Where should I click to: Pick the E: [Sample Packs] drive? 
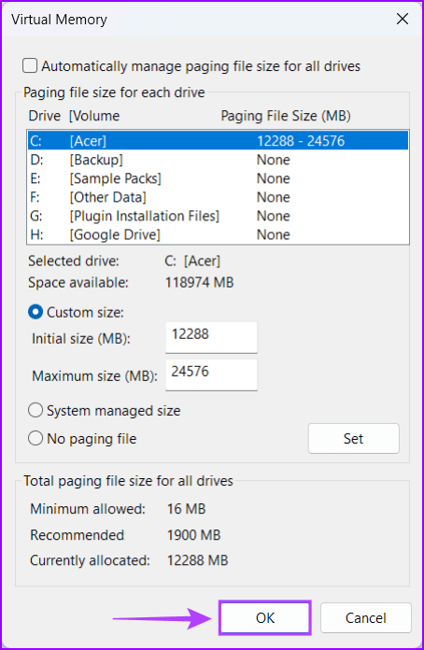pyautogui.click(x=218, y=178)
